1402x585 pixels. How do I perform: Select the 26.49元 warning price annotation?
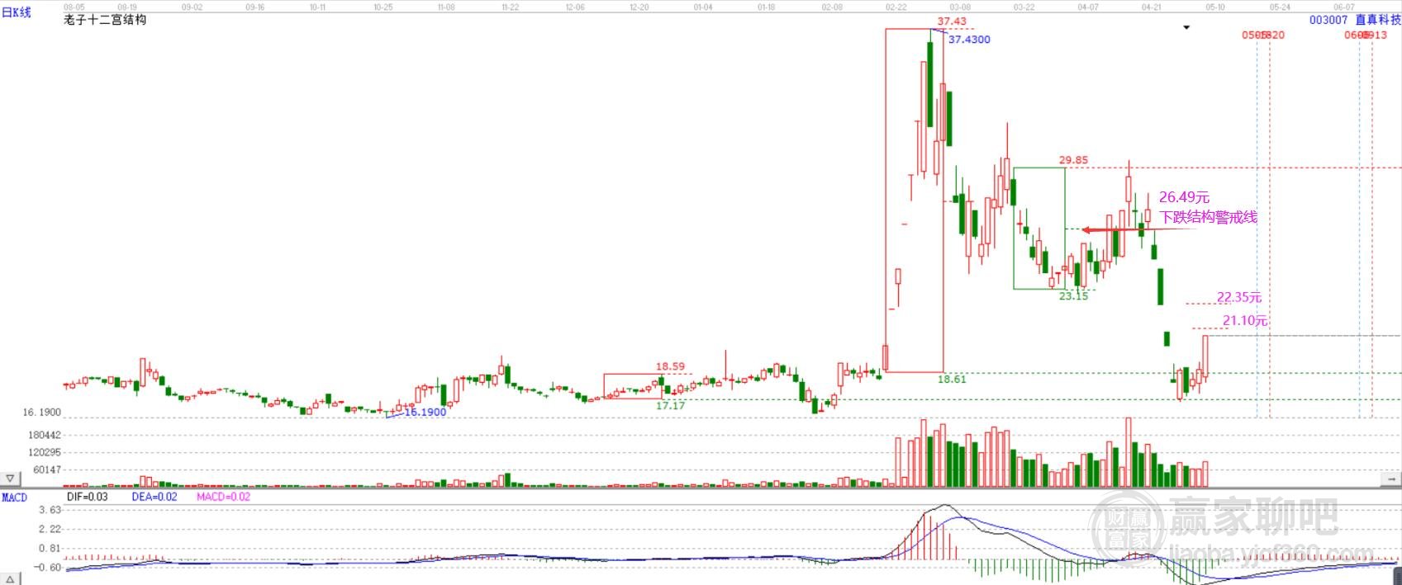pyautogui.click(x=1184, y=197)
